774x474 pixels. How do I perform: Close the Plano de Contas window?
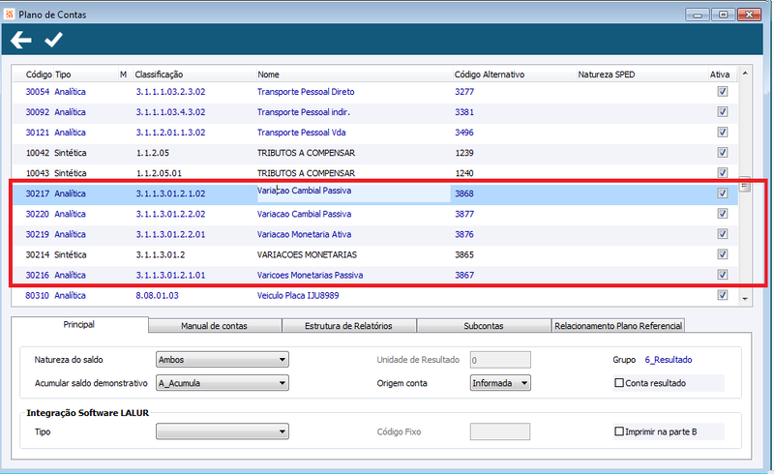[x=749, y=15]
